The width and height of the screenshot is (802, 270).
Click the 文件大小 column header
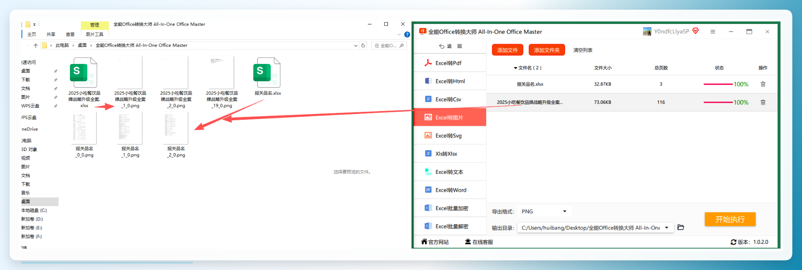click(x=603, y=68)
